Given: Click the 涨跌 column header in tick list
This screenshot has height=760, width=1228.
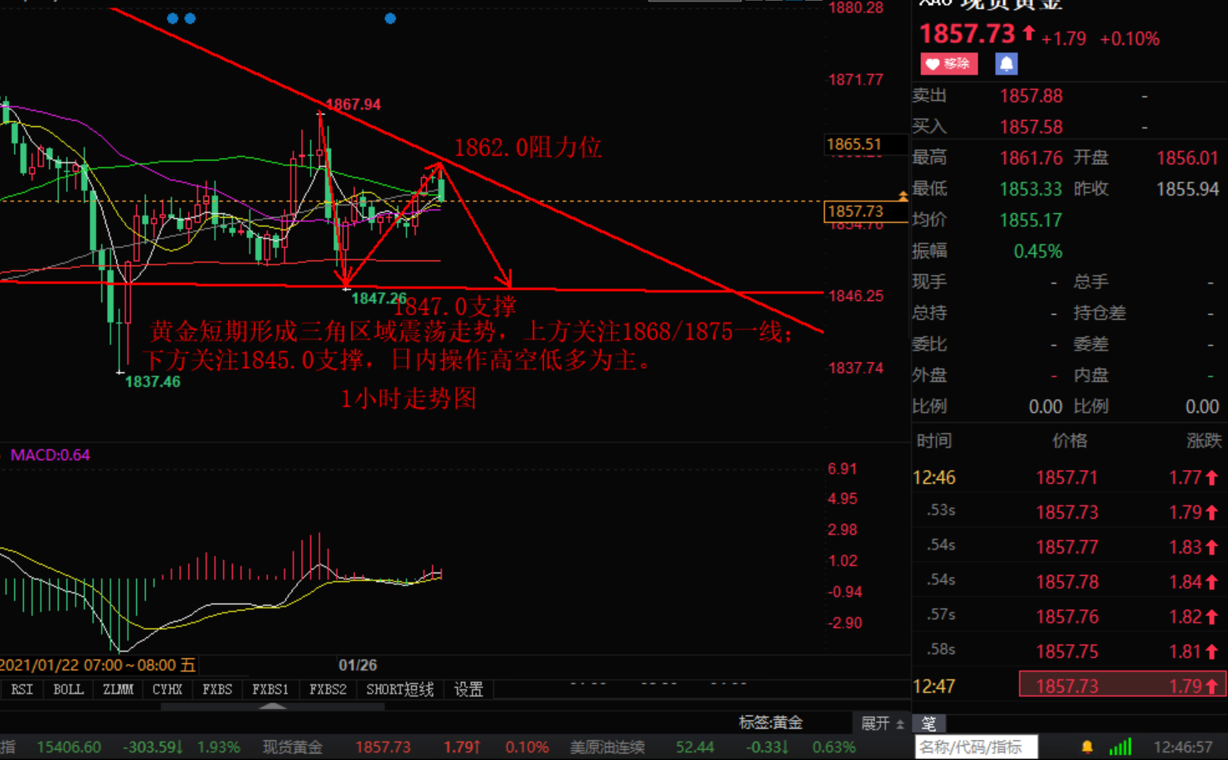Looking at the screenshot, I should (1204, 441).
